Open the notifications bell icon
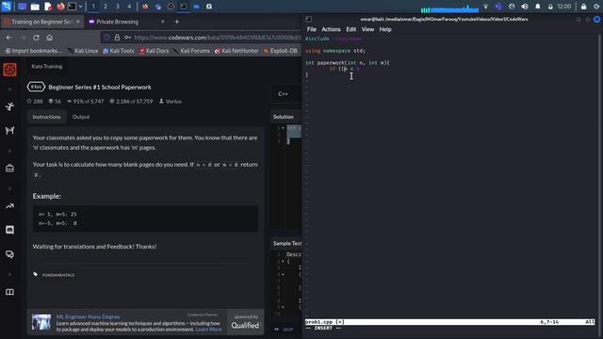Screen dimensions: 603x339 (x=538, y=7)
